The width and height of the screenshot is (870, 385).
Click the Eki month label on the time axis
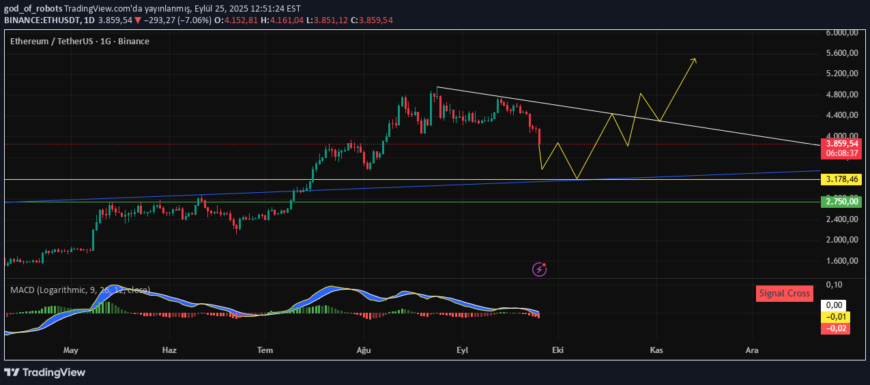click(558, 350)
